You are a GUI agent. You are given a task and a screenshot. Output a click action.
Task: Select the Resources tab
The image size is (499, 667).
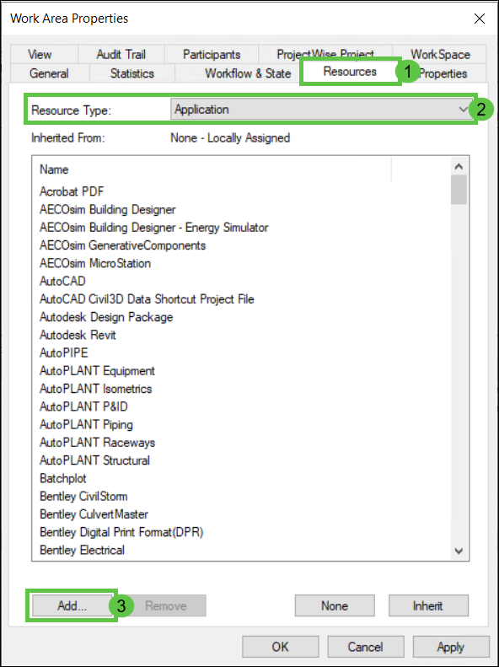pyautogui.click(x=350, y=72)
